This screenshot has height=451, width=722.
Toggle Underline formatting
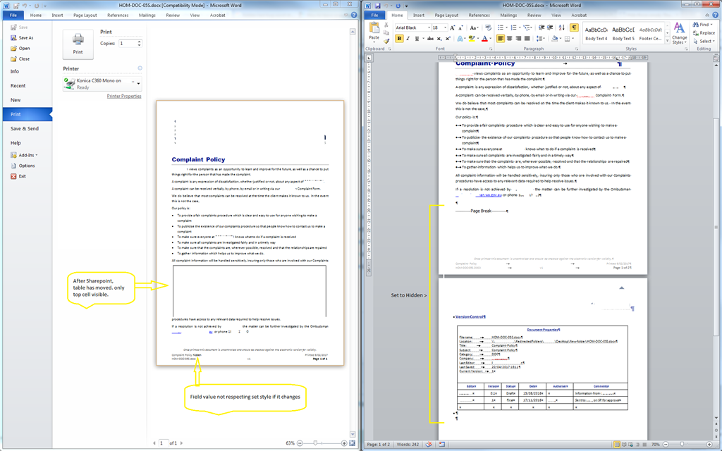[x=417, y=39]
